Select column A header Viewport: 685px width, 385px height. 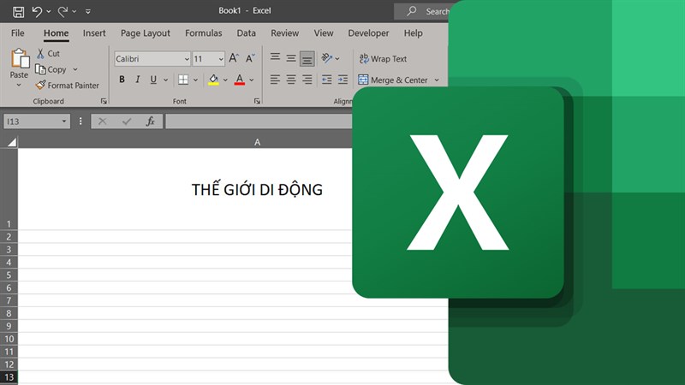click(258, 142)
